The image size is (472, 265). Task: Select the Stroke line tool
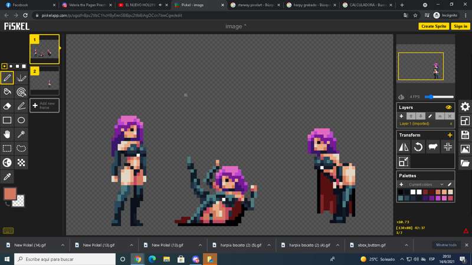[21, 106]
